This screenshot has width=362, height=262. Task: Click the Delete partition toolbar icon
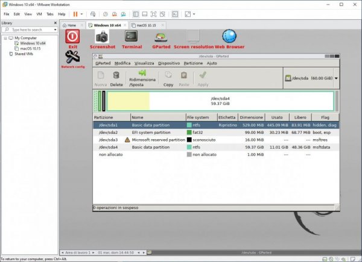pos(116,75)
